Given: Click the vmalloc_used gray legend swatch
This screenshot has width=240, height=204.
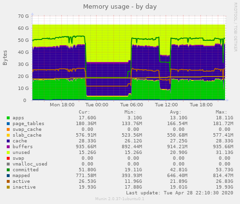Looking at the screenshot, I should coord(8,164).
